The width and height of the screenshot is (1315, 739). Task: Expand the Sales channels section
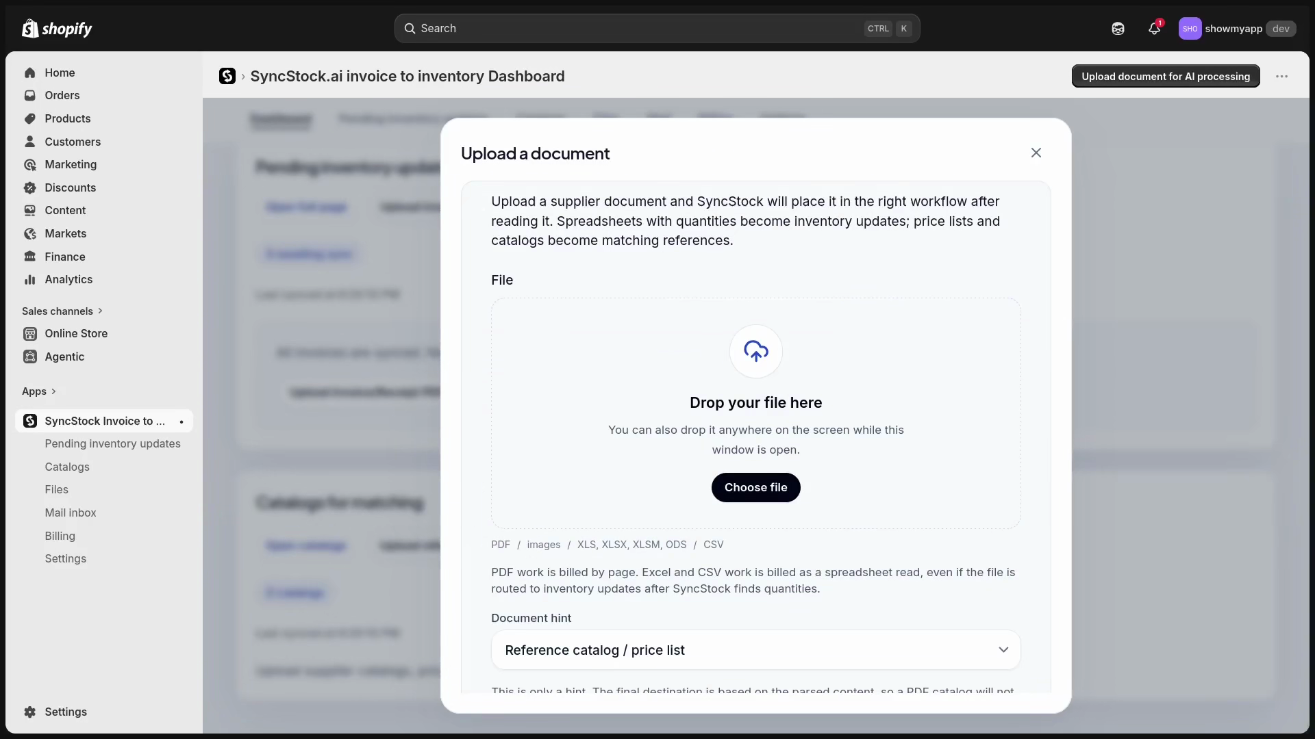point(62,311)
